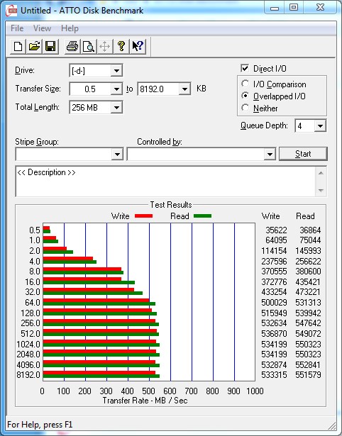The height and width of the screenshot is (436, 342).
Task: Open a saved benchmark file icon
Action: point(34,46)
